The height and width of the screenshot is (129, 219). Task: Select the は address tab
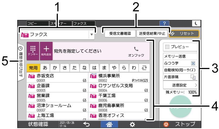94,68
